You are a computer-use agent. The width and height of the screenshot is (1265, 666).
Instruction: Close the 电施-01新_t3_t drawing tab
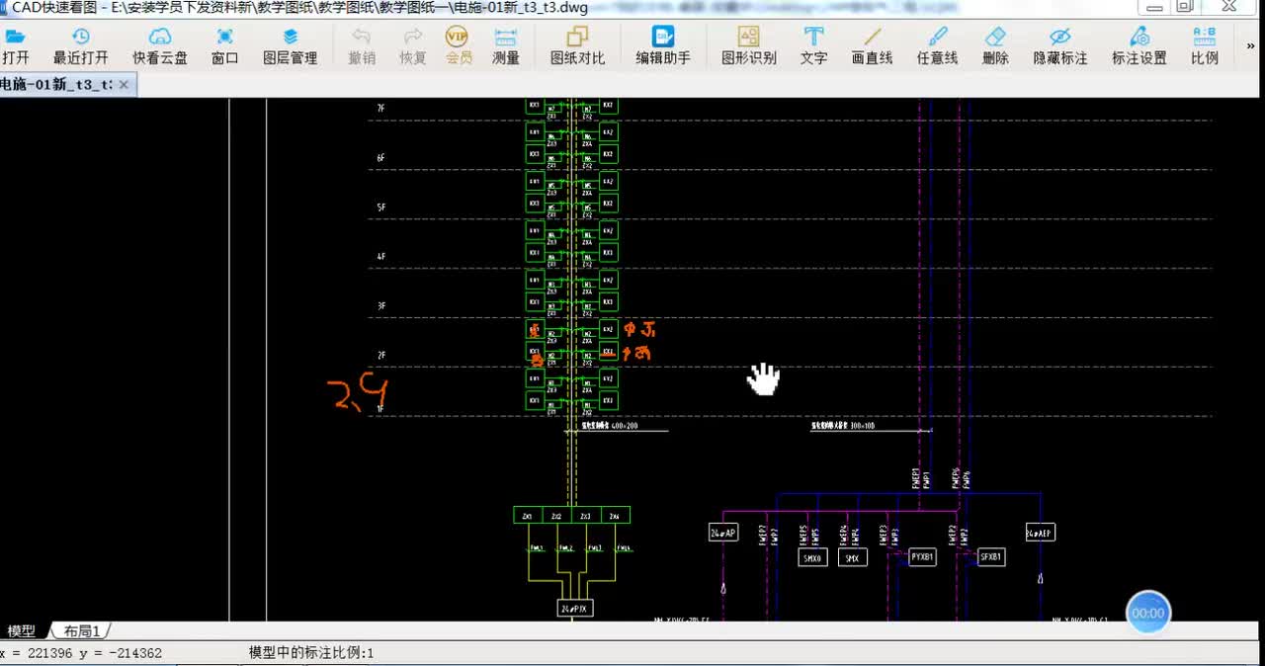(124, 85)
